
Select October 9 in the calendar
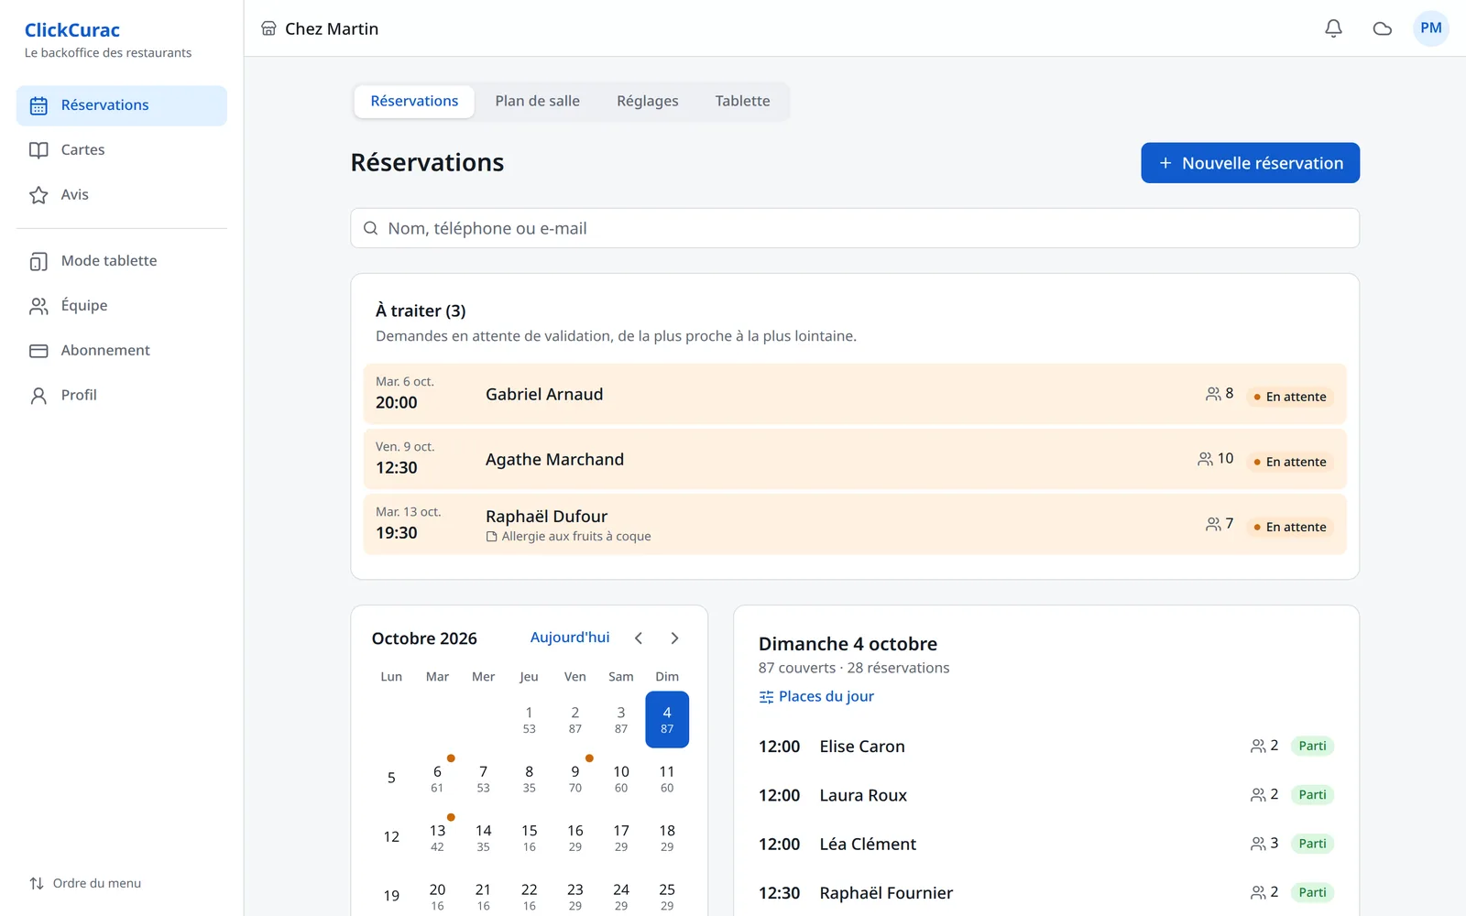point(575,779)
